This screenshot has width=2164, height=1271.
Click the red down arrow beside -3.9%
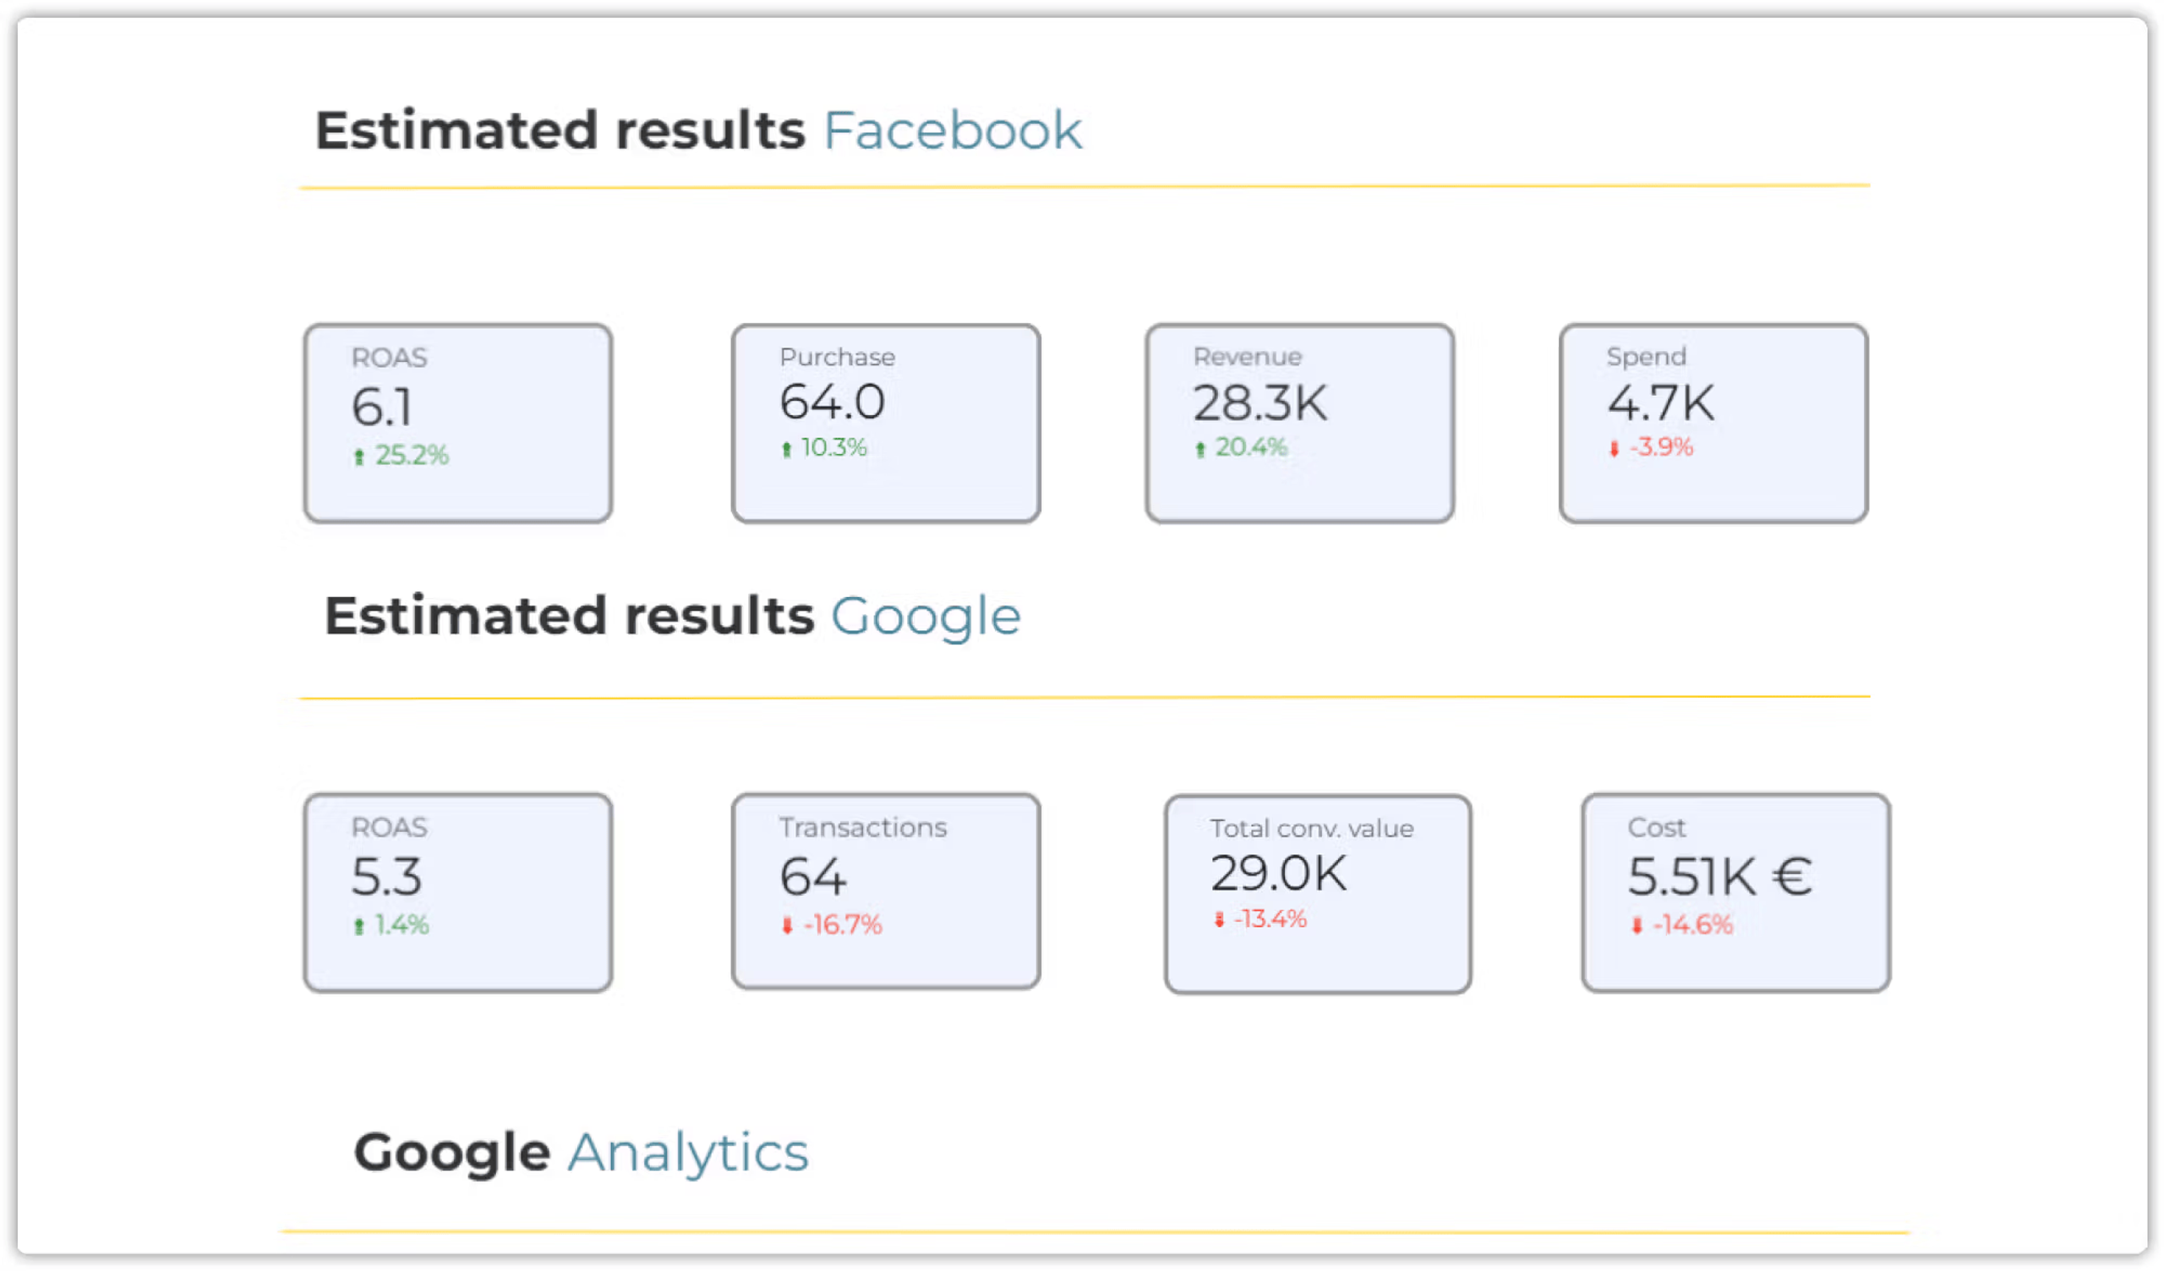tap(1614, 448)
